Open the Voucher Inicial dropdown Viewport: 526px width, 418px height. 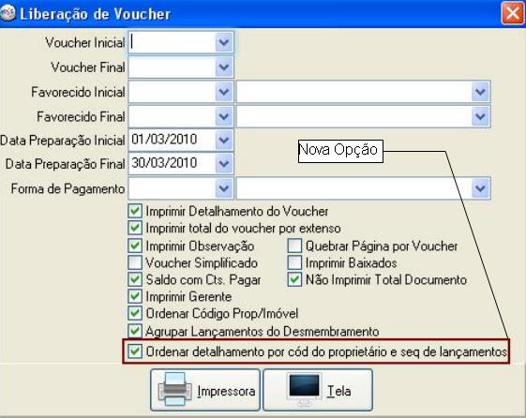224,42
